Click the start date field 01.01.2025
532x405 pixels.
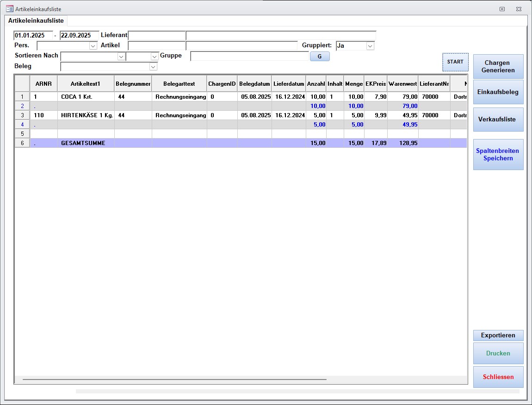33,36
